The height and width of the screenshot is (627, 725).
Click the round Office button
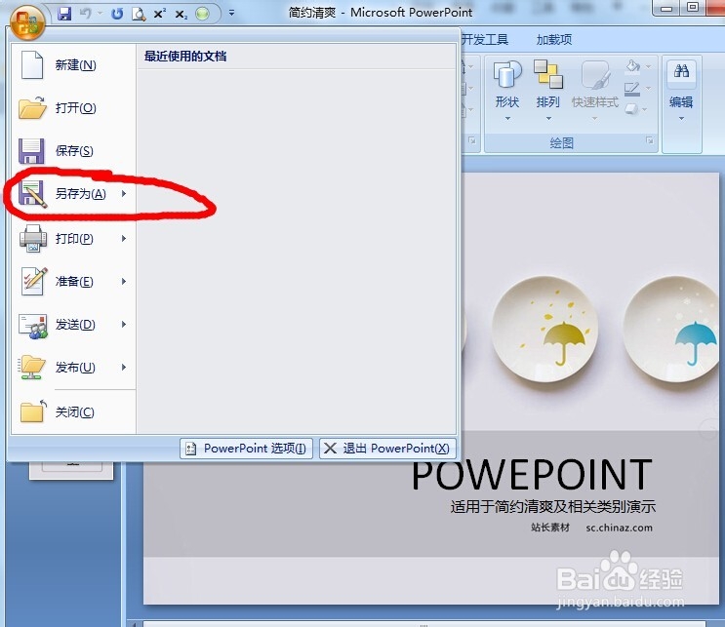pyautogui.click(x=27, y=21)
